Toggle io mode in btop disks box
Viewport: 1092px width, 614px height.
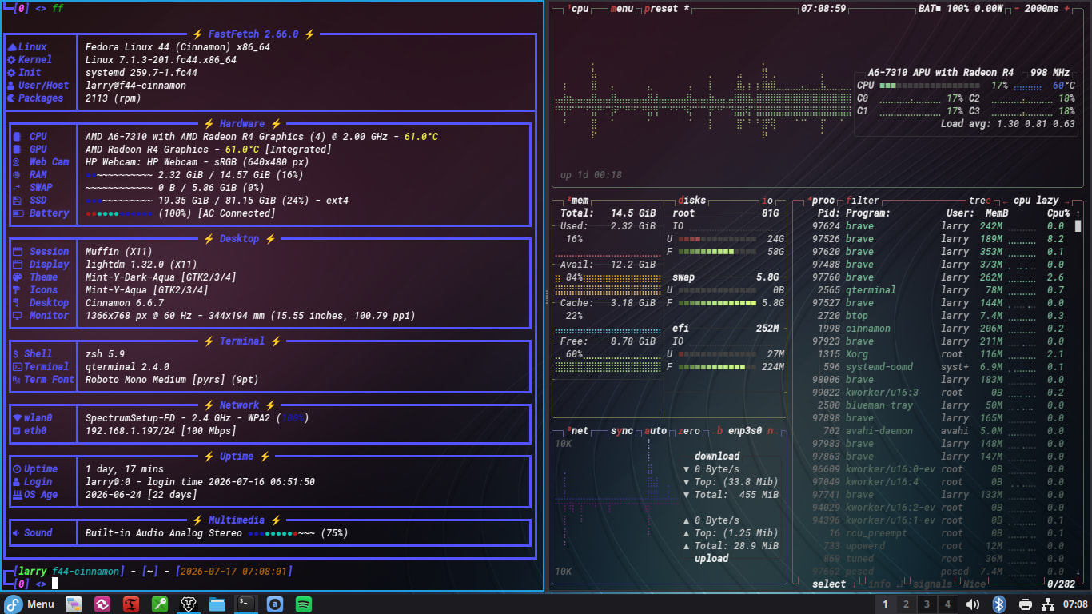coord(767,201)
